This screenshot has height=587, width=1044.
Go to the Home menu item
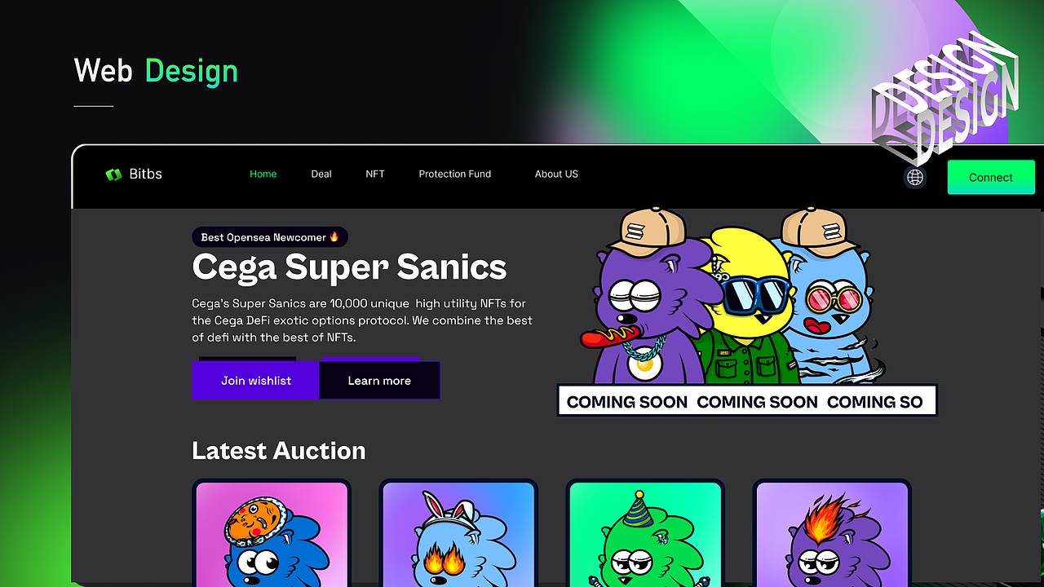(x=263, y=174)
